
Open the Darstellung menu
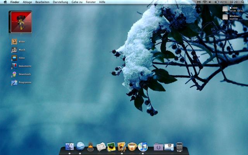(60, 2)
